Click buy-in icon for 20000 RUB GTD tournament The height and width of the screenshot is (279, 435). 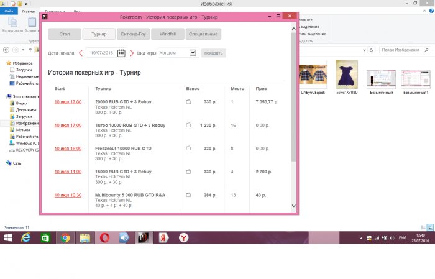click(188, 101)
